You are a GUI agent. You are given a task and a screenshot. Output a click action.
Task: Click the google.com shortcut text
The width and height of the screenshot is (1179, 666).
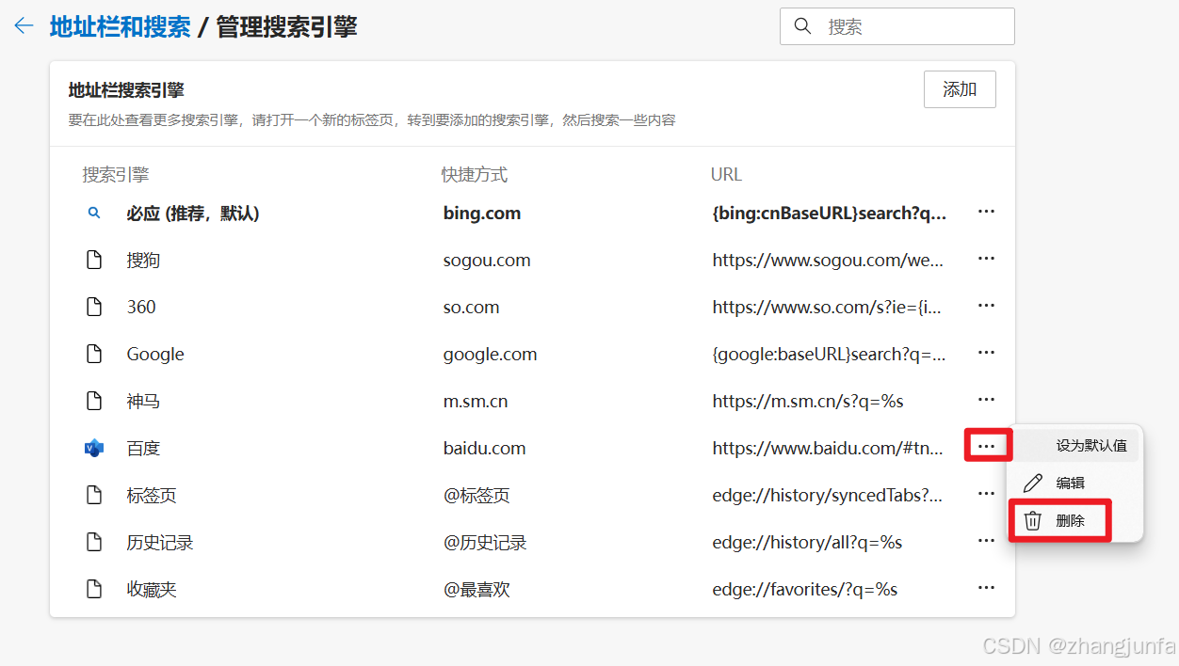pos(490,355)
